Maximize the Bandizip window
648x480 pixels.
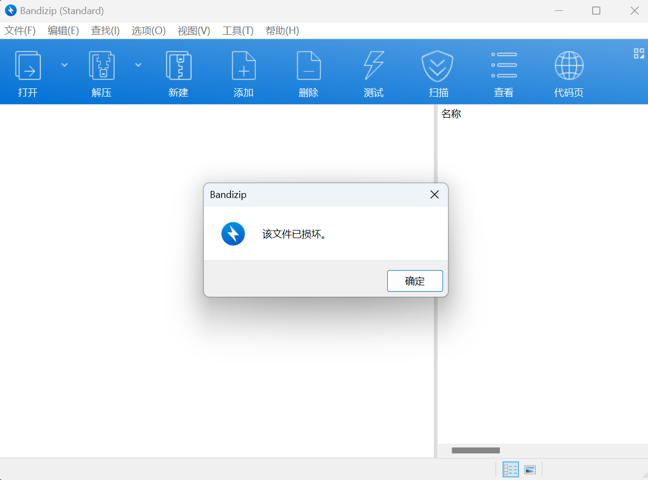596,11
